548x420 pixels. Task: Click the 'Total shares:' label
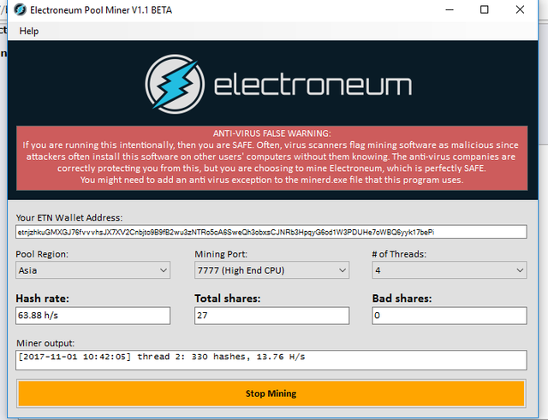[228, 299]
